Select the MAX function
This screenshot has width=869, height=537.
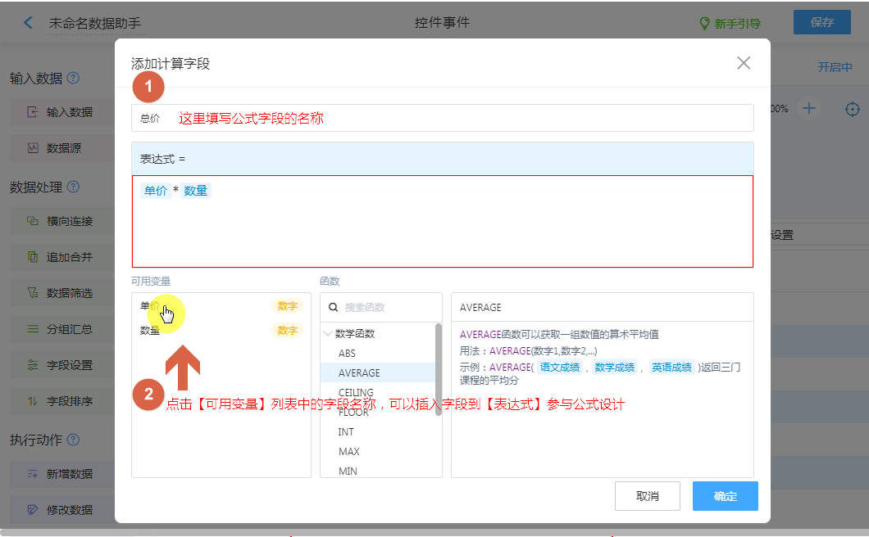pos(348,452)
